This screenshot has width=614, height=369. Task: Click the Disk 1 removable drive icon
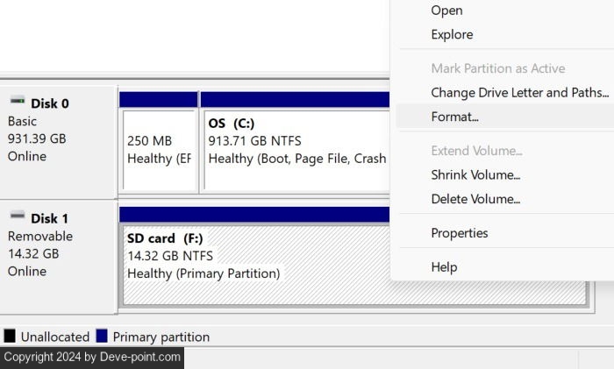pyautogui.click(x=17, y=216)
